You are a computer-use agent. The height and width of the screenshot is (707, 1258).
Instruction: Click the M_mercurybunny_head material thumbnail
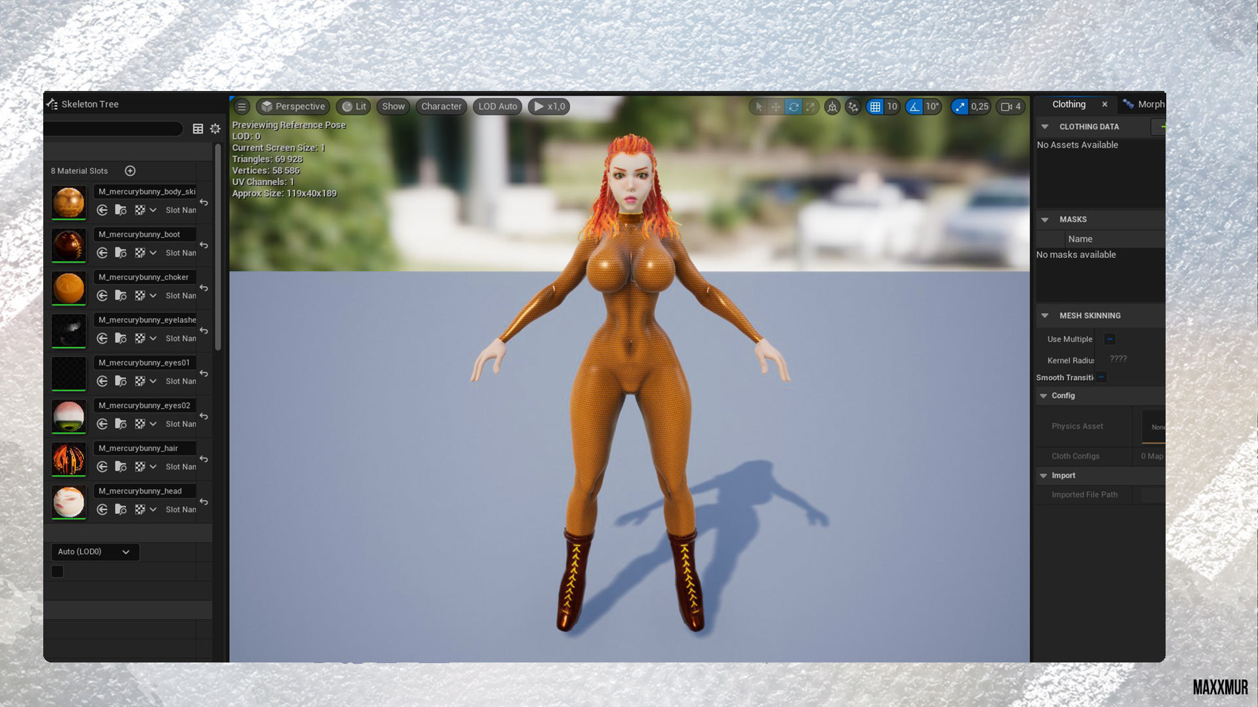pos(69,501)
